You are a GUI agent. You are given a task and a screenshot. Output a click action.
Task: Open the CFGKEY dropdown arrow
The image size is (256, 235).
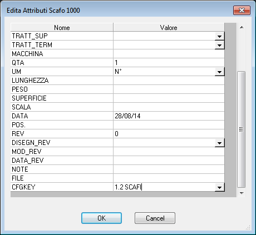pos(219,187)
